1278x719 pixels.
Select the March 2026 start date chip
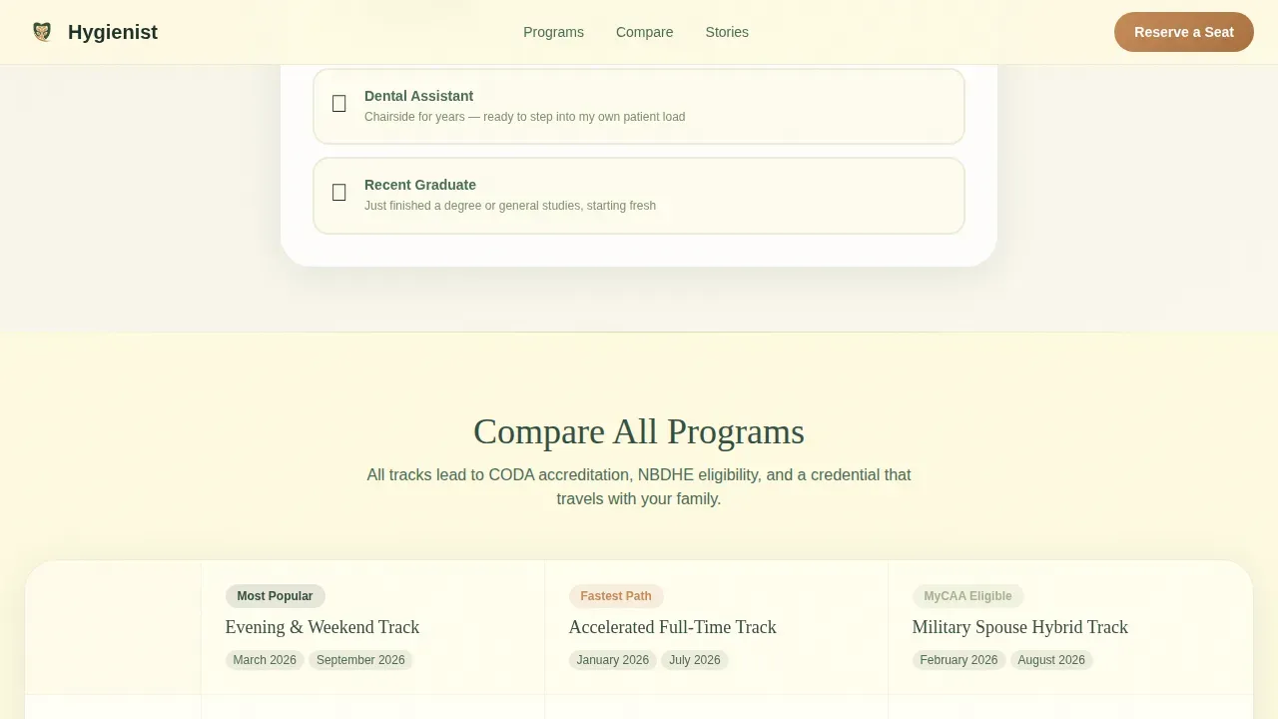pyautogui.click(x=265, y=660)
